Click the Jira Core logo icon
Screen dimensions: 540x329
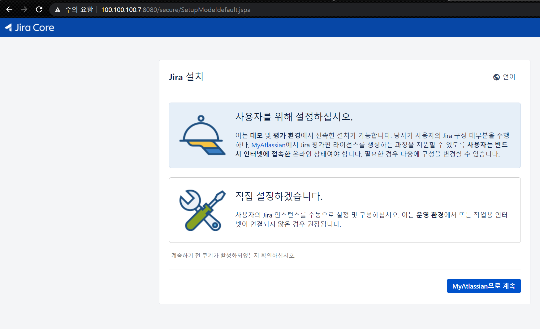8,27
